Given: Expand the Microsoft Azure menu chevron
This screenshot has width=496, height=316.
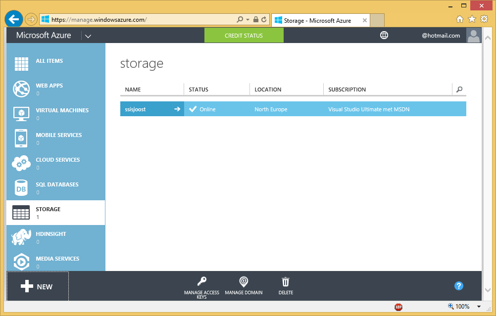Looking at the screenshot, I should coord(88,36).
